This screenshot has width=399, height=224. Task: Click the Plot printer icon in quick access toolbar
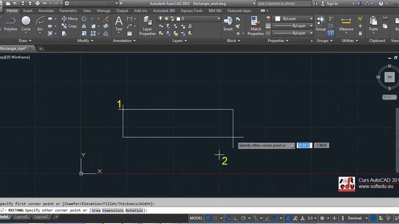click(37, 3)
